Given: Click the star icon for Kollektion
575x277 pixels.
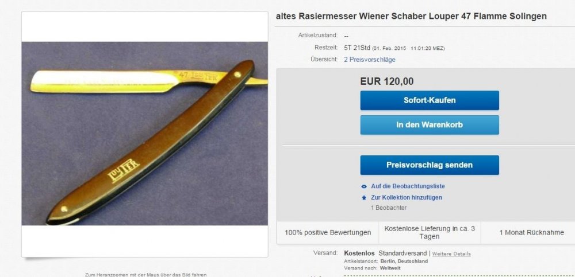Looking at the screenshot, I should (x=364, y=198).
